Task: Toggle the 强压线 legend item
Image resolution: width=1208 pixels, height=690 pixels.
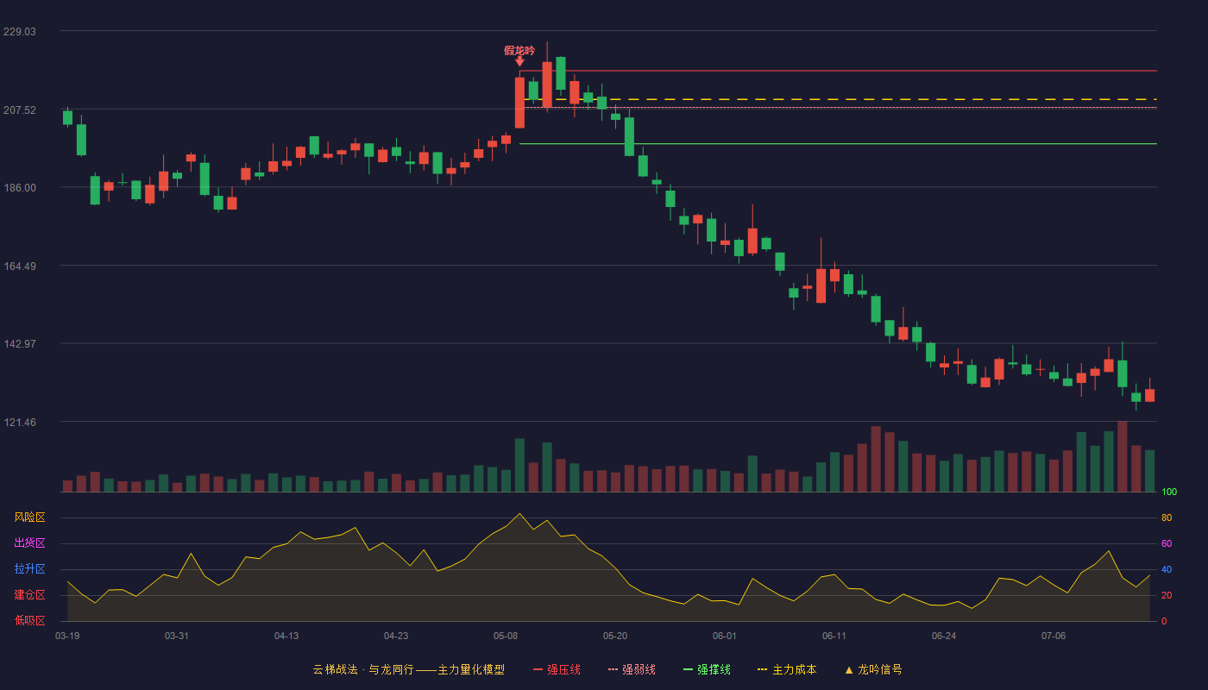Action: point(557,669)
